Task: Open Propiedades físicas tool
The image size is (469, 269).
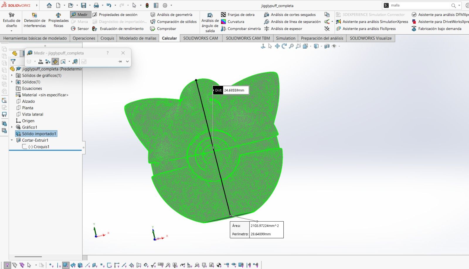Action: 58,20
